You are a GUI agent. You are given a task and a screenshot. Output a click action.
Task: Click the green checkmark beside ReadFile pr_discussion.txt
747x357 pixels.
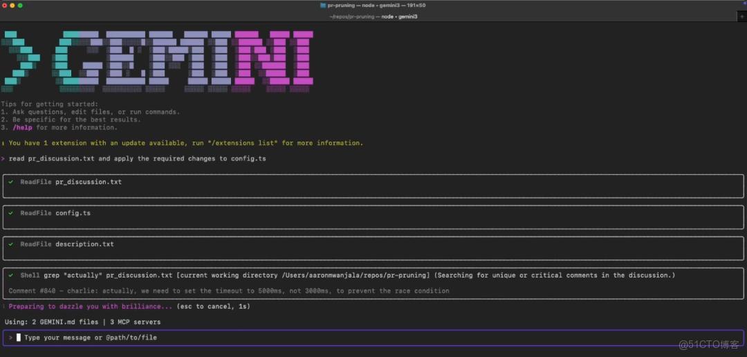pyautogui.click(x=10, y=182)
